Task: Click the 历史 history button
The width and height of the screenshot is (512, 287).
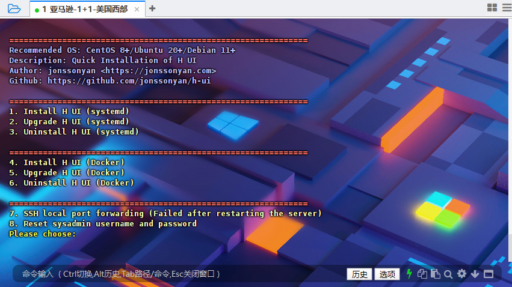Action: click(x=360, y=274)
